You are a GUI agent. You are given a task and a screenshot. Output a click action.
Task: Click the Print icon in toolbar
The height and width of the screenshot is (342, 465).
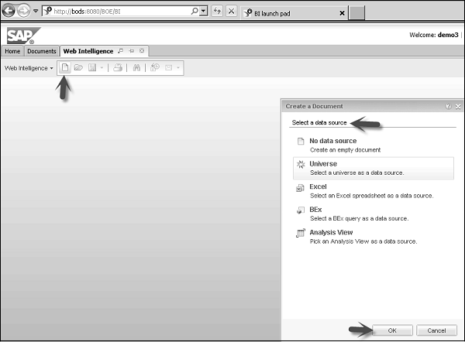click(118, 68)
